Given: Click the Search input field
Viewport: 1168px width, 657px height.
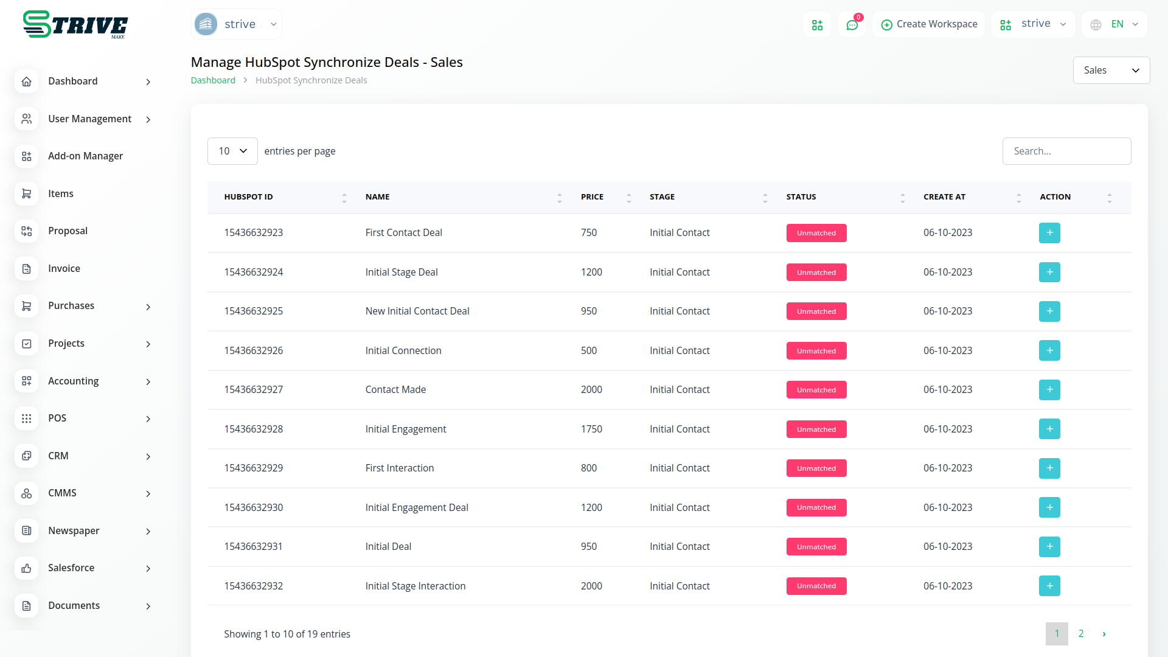Looking at the screenshot, I should click(1066, 151).
